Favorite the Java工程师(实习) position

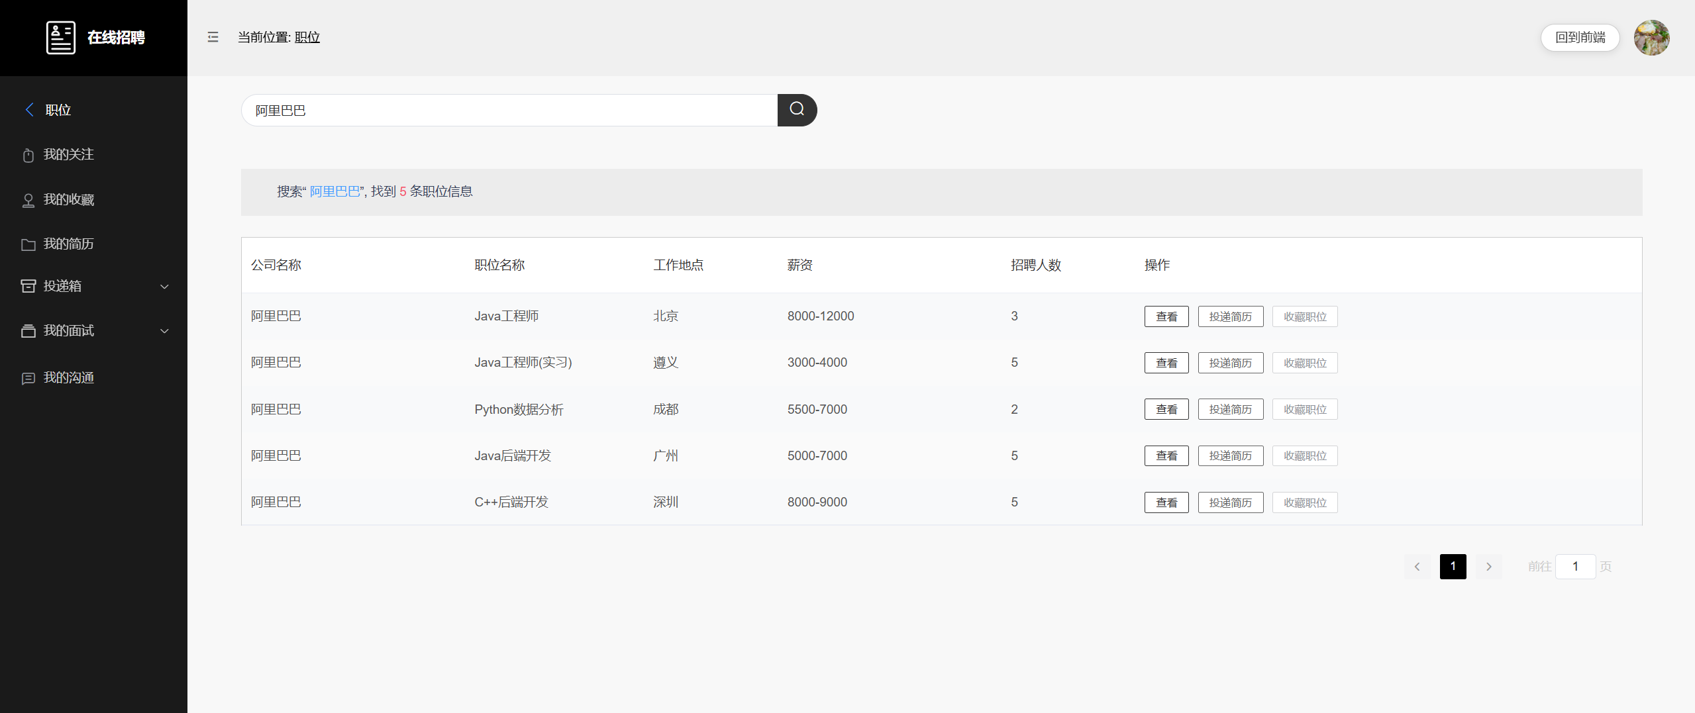coord(1305,363)
